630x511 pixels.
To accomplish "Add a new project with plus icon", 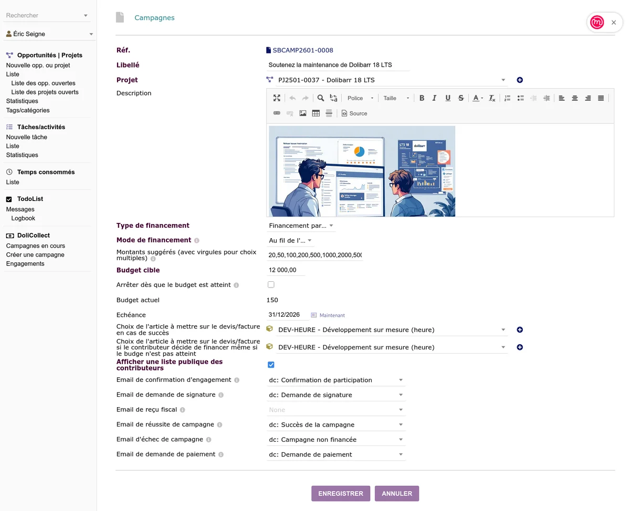I will point(520,80).
